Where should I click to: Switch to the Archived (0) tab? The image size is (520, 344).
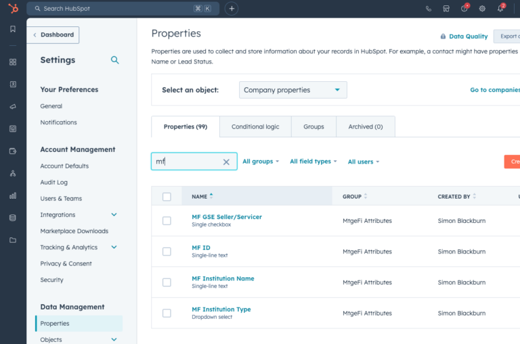tap(366, 127)
